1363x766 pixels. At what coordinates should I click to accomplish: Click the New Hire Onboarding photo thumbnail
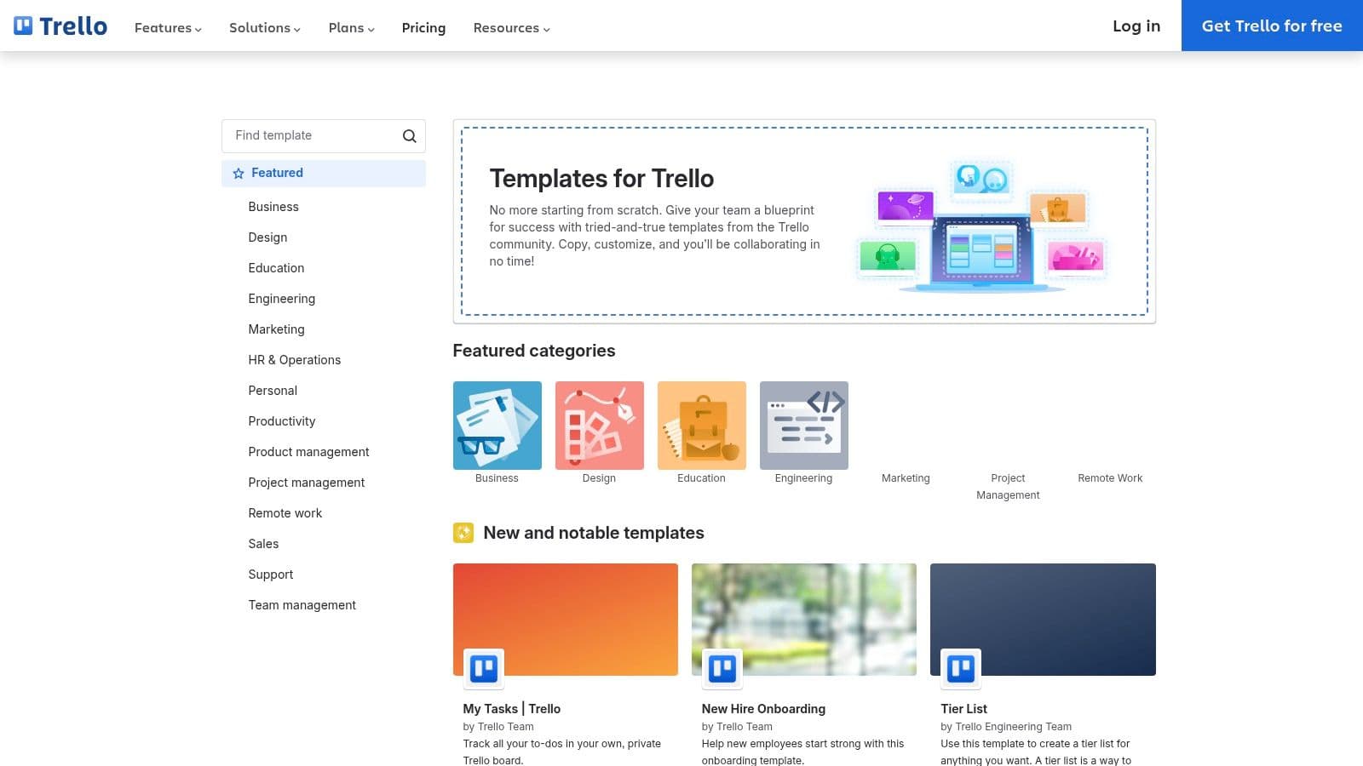804,620
